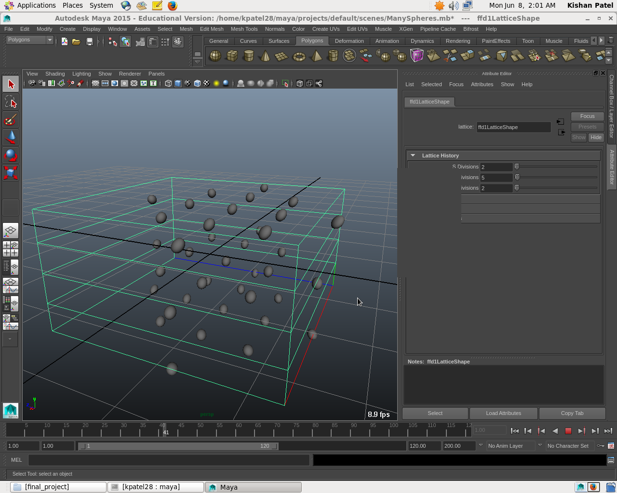Toggle the auto keyframe key button
The width and height of the screenshot is (617, 493).
(x=601, y=446)
